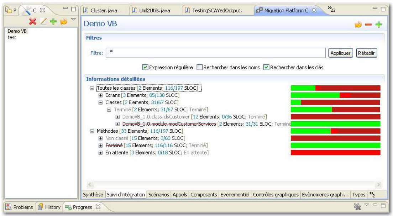Image resolution: width=393 pixels, height=216 pixels.
Task: Click the red X delete icon in left panel
Action: point(33,22)
